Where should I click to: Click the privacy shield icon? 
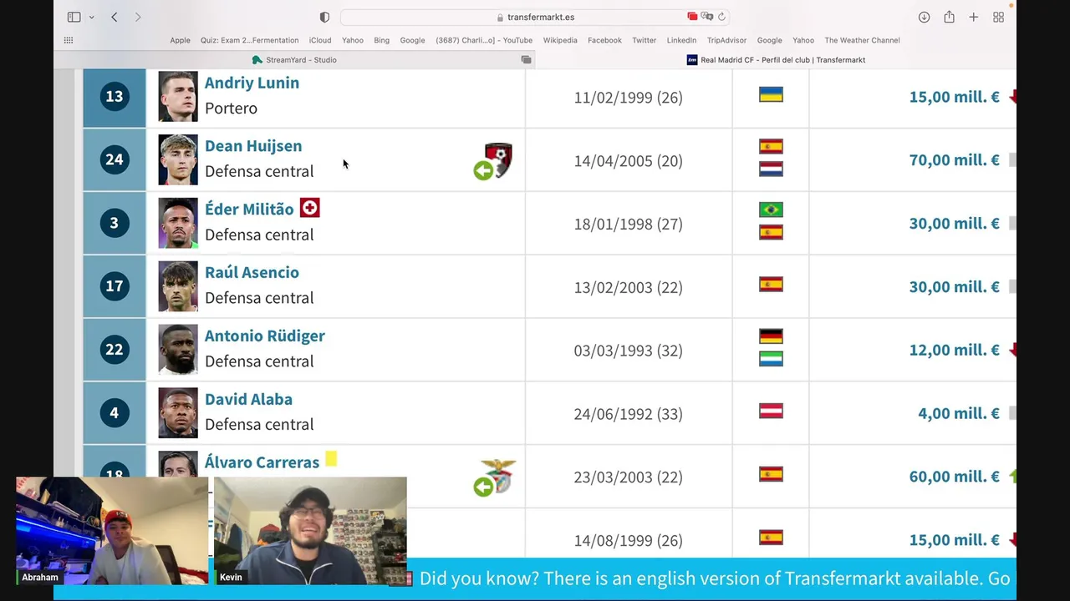[x=324, y=17]
